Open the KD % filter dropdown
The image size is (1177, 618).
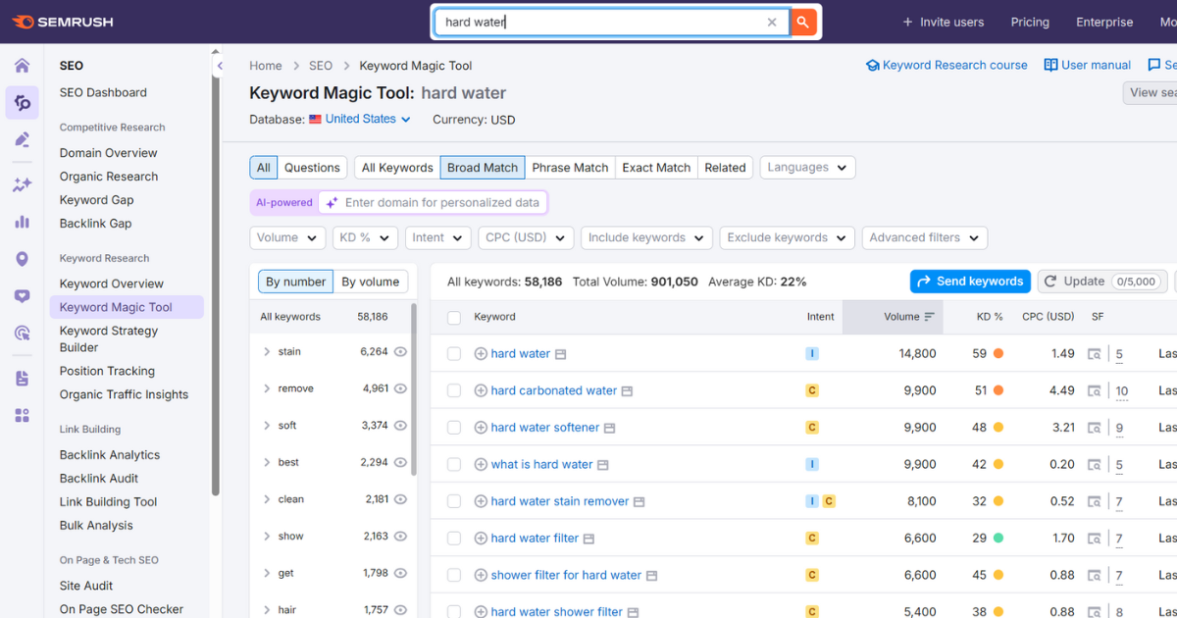tap(365, 237)
